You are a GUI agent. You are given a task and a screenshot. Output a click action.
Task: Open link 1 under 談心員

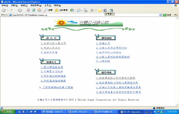(x=53, y=43)
